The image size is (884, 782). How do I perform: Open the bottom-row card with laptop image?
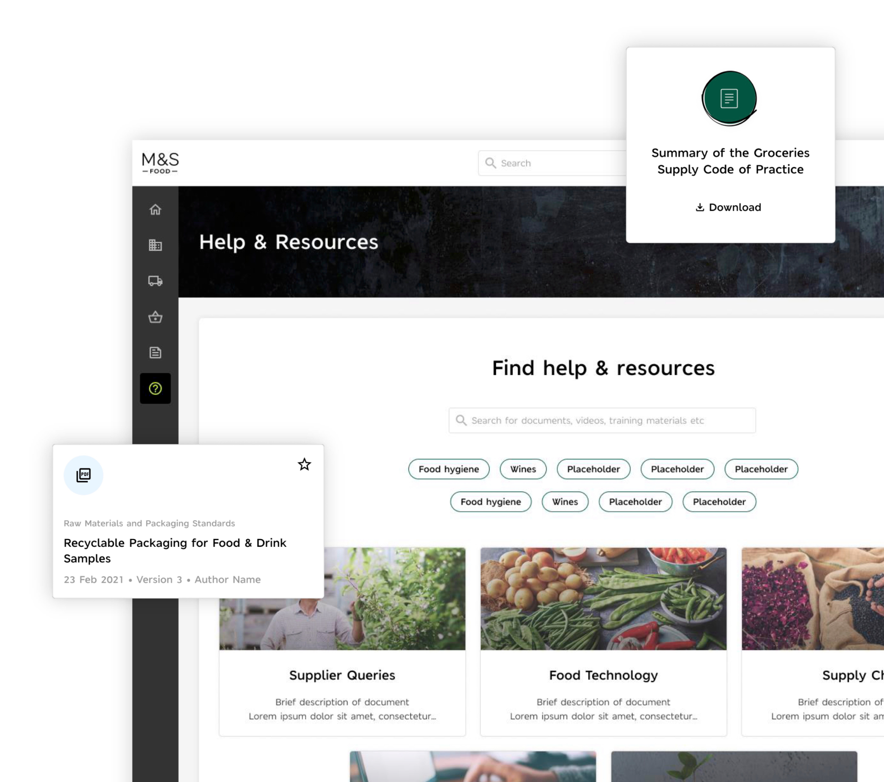(473, 766)
